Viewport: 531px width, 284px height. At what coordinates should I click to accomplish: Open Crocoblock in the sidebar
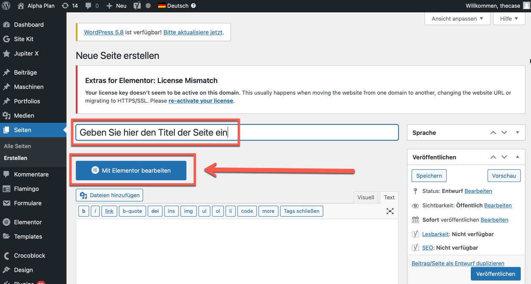point(30,256)
